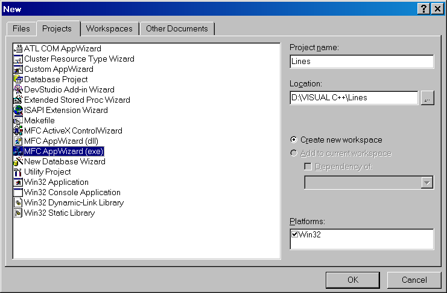Click the '?' help button in title bar
Image resolution: width=447 pixels, height=293 pixels.
pyautogui.click(x=423, y=9)
